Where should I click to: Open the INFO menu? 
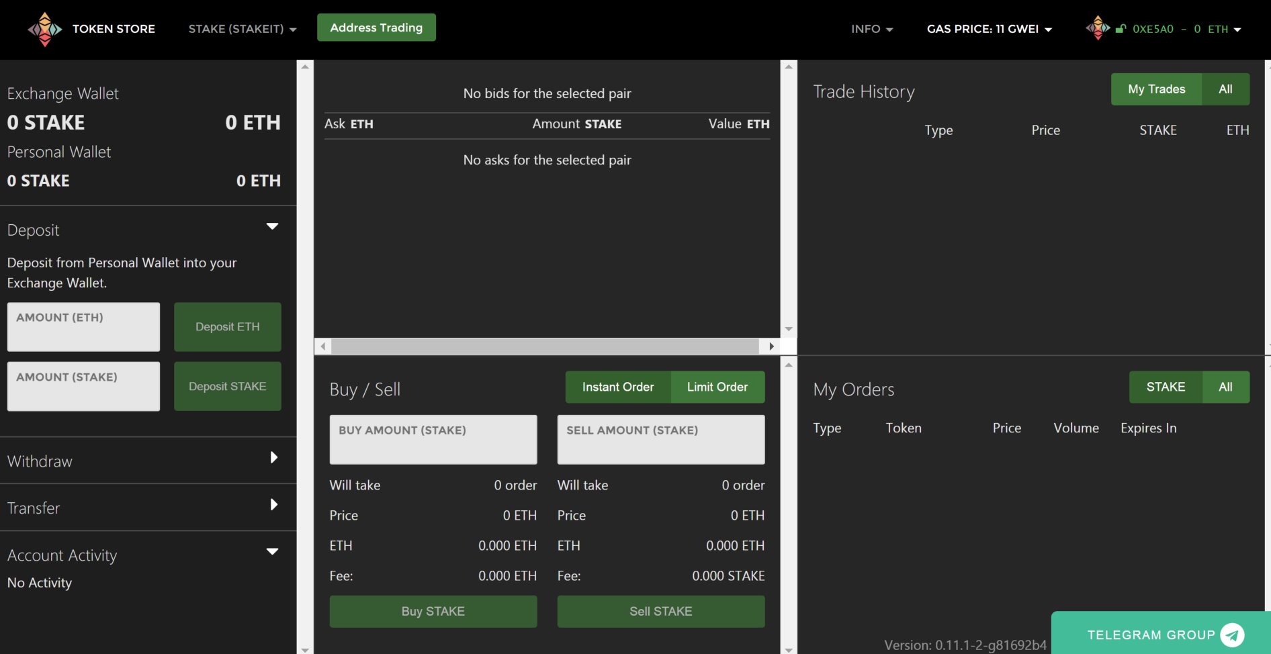[872, 29]
